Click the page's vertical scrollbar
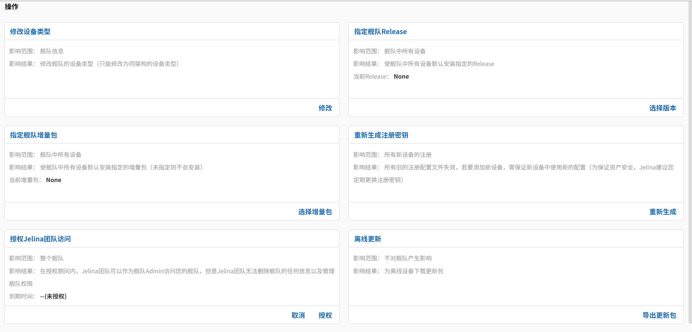This screenshot has height=332, width=692. (690, 161)
